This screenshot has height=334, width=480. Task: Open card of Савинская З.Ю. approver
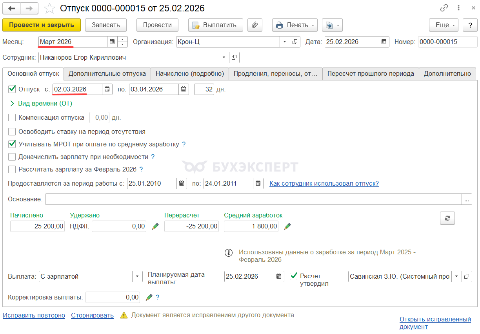[467, 276]
